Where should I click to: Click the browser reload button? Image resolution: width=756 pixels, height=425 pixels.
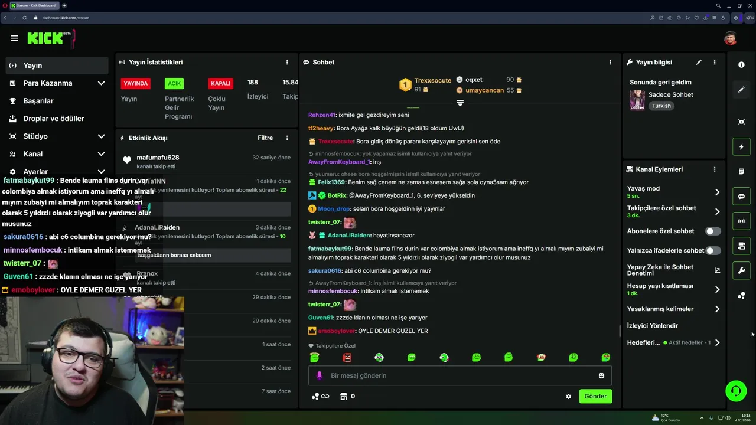[24, 18]
